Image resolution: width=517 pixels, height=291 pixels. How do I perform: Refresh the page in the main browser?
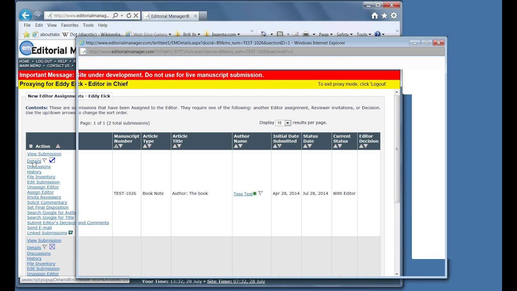tap(129, 16)
